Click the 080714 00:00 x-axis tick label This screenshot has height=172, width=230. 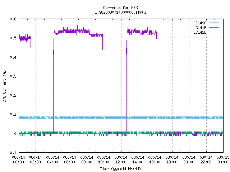[x=18, y=160]
